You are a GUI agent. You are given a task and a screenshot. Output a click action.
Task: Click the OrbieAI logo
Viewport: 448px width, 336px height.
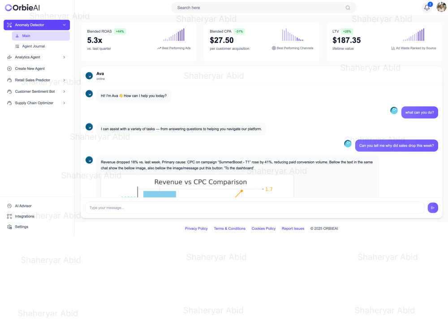(x=22, y=8)
